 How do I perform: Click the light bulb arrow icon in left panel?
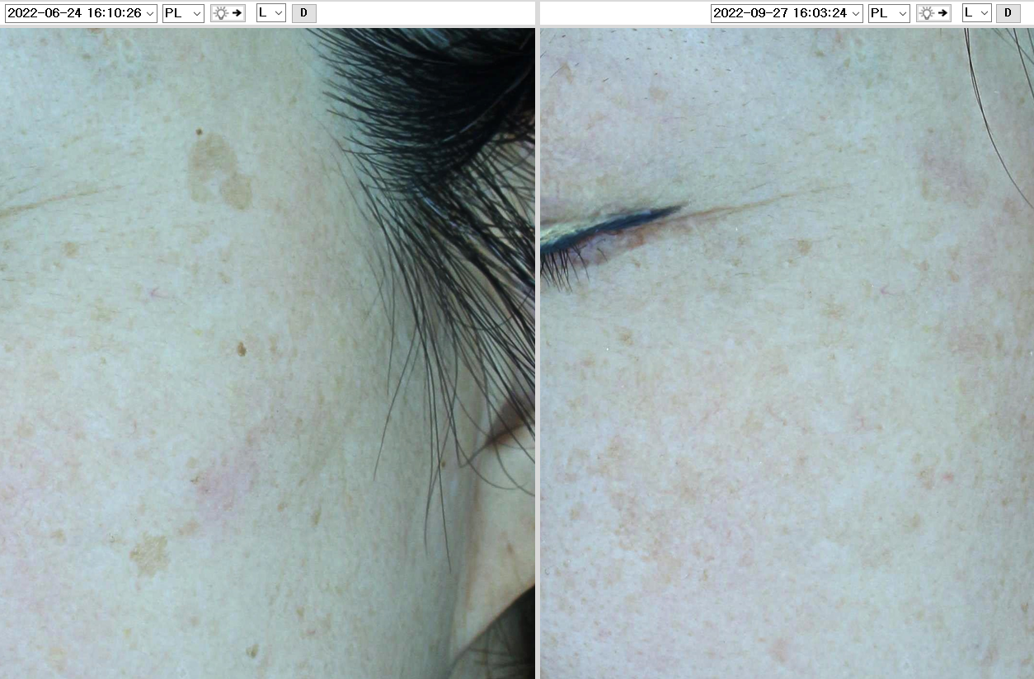pyautogui.click(x=228, y=13)
